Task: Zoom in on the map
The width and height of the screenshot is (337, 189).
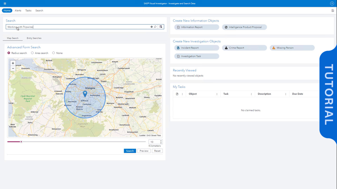Action: (13, 63)
